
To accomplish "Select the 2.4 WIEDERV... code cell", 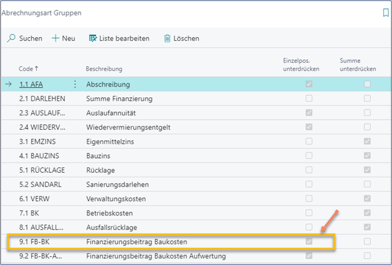I will (42, 128).
